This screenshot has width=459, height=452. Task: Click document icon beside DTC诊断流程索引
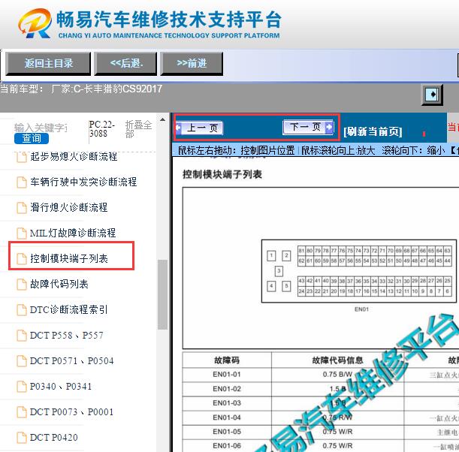coord(22,310)
